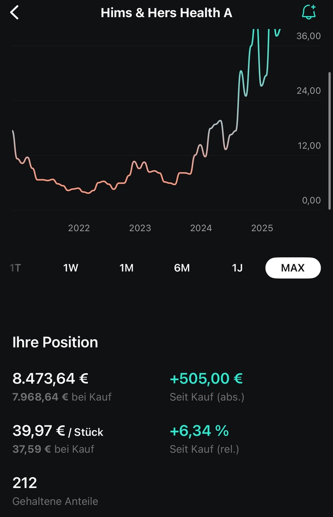
Task: Tap the 39,97 € / Stück price
Action: click(x=58, y=431)
